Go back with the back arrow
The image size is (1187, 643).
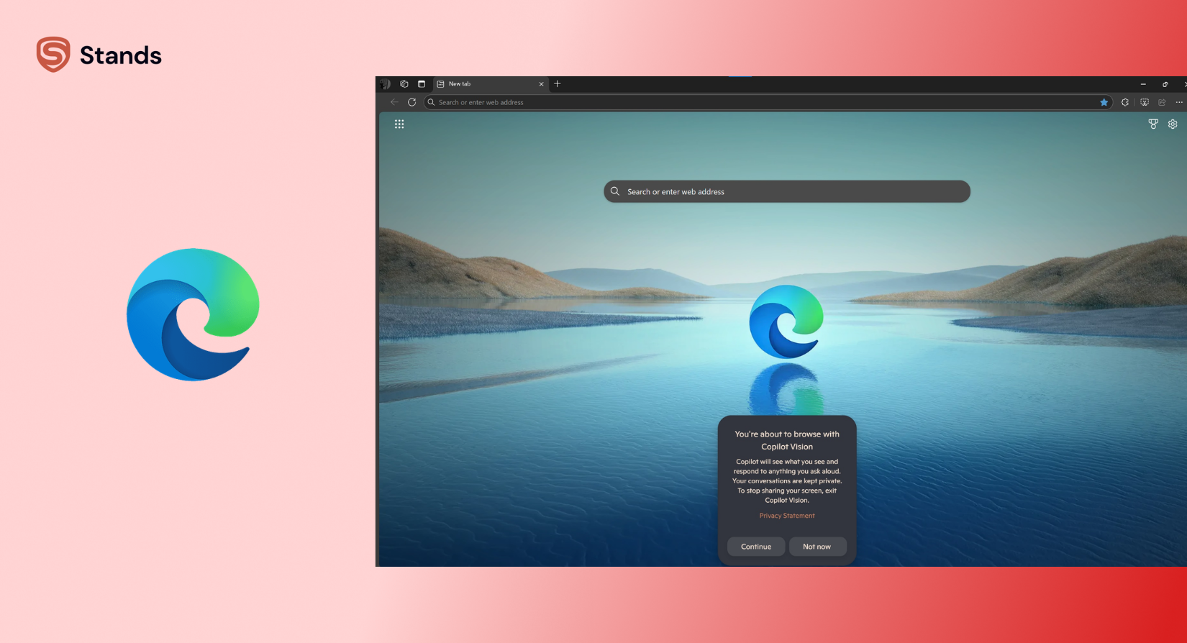pos(394,102)
